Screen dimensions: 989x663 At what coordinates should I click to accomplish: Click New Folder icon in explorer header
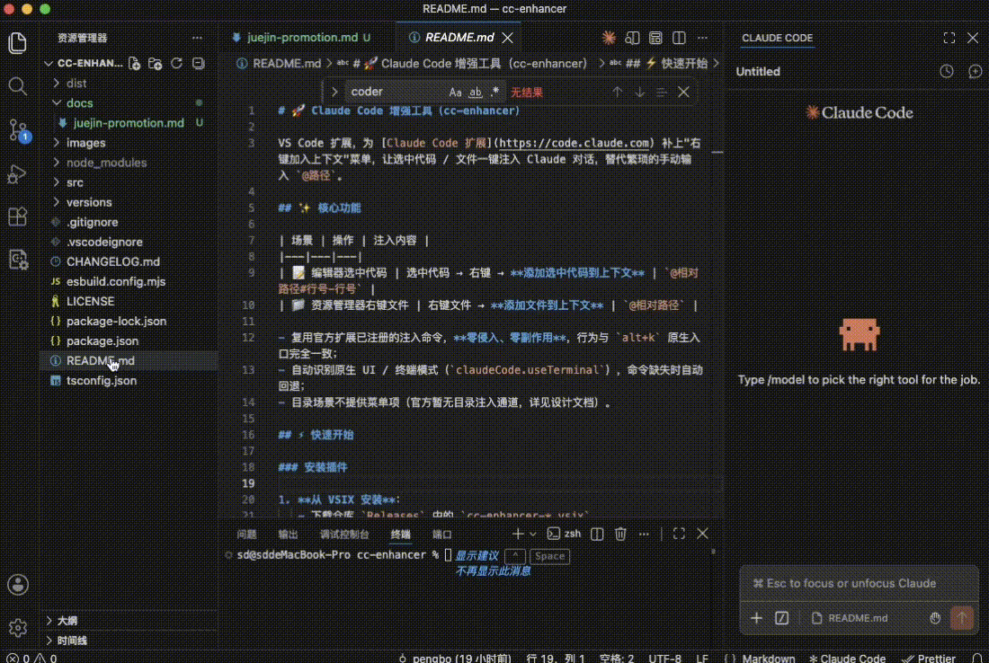coord(156,63)
